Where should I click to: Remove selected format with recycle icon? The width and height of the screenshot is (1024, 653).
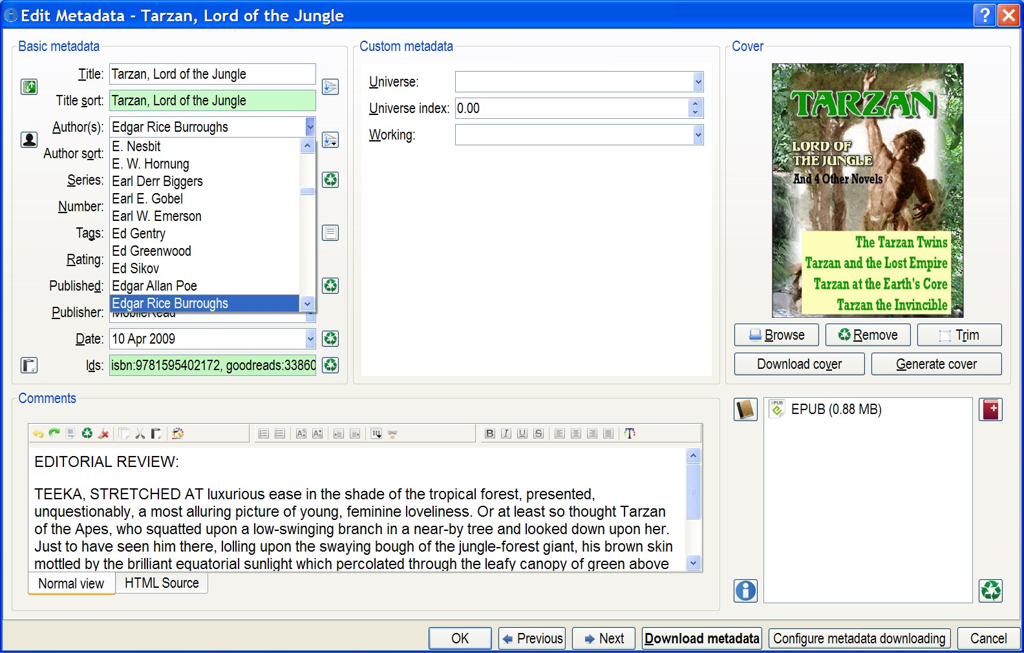click(x=991, y=590)
